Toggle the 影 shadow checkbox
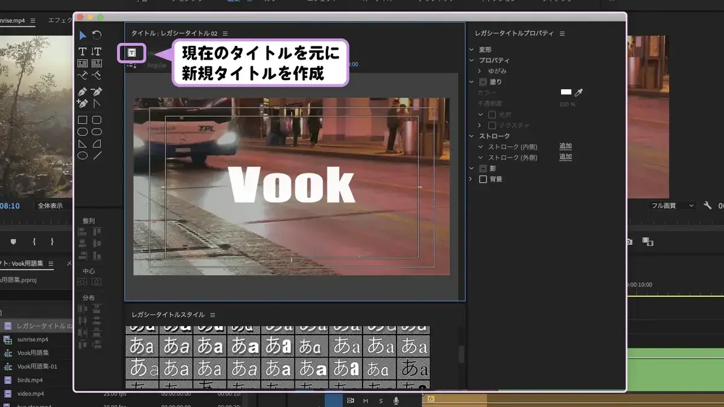 (483, 168)
